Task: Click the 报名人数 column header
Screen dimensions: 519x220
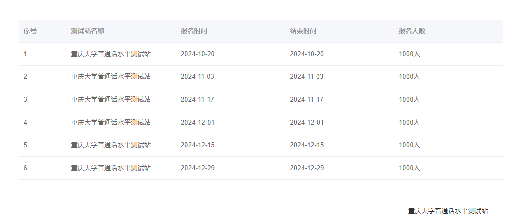Action: coord(412,31)
